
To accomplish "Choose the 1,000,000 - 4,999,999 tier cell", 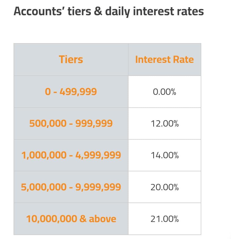I will coord(71,155).
